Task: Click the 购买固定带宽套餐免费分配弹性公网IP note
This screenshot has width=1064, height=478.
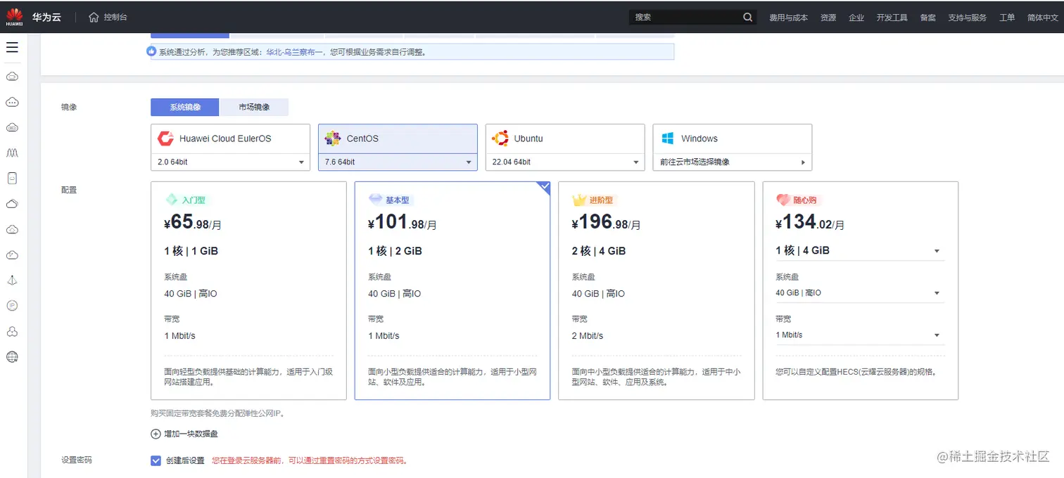Action: pyautogui.click(x=218, y=413)
